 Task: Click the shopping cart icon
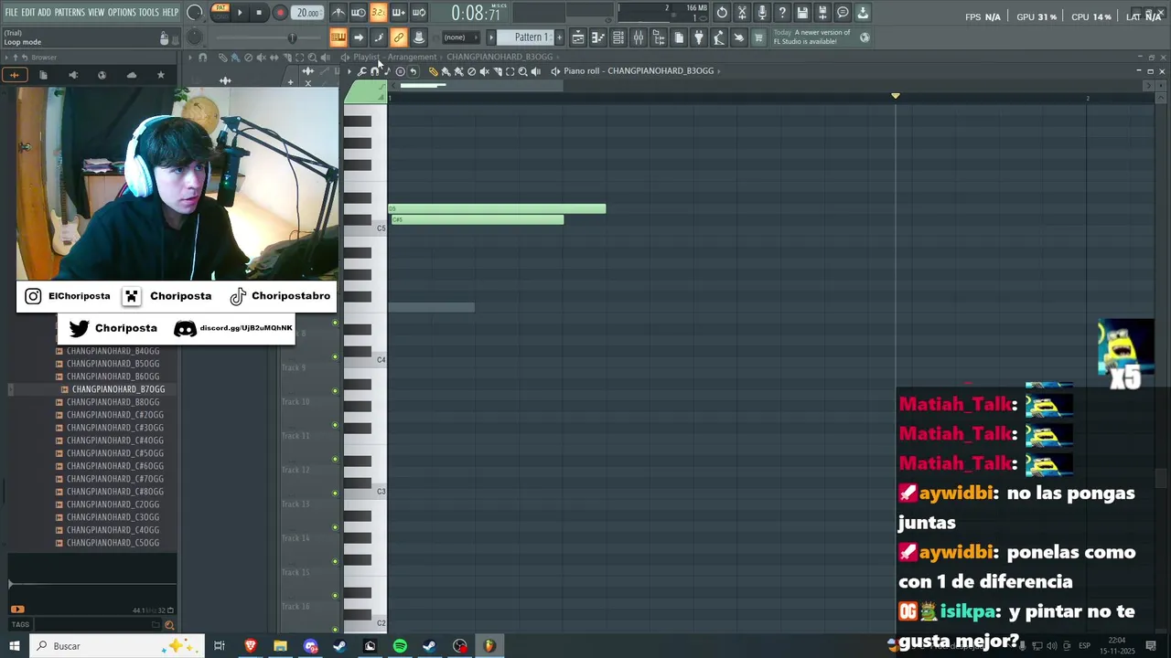click(x=758, y=37)
